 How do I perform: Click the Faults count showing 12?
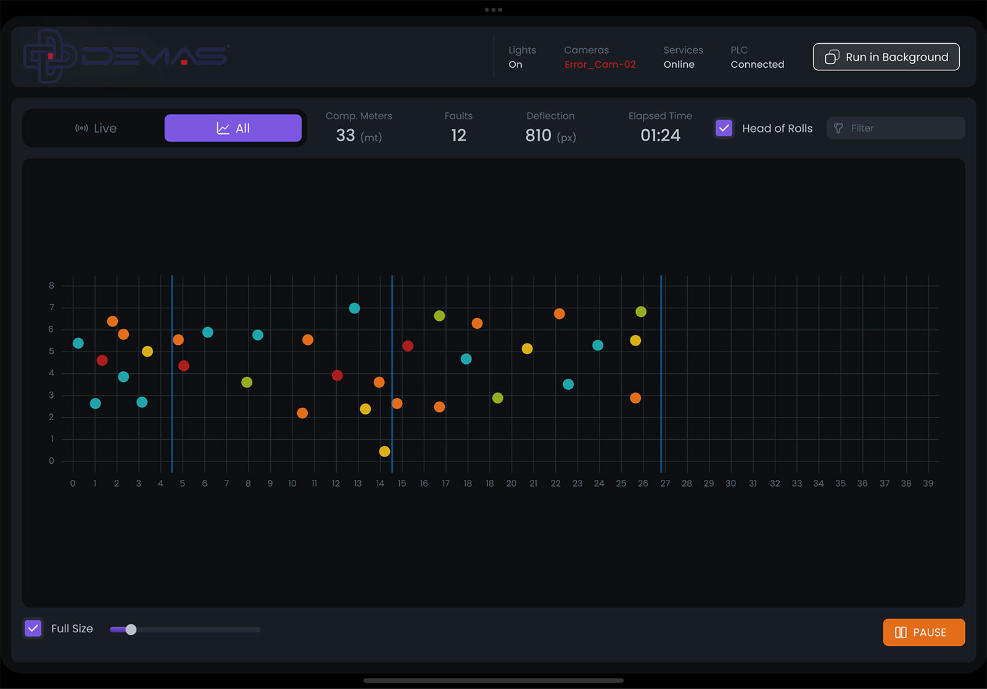pos(458,135)
